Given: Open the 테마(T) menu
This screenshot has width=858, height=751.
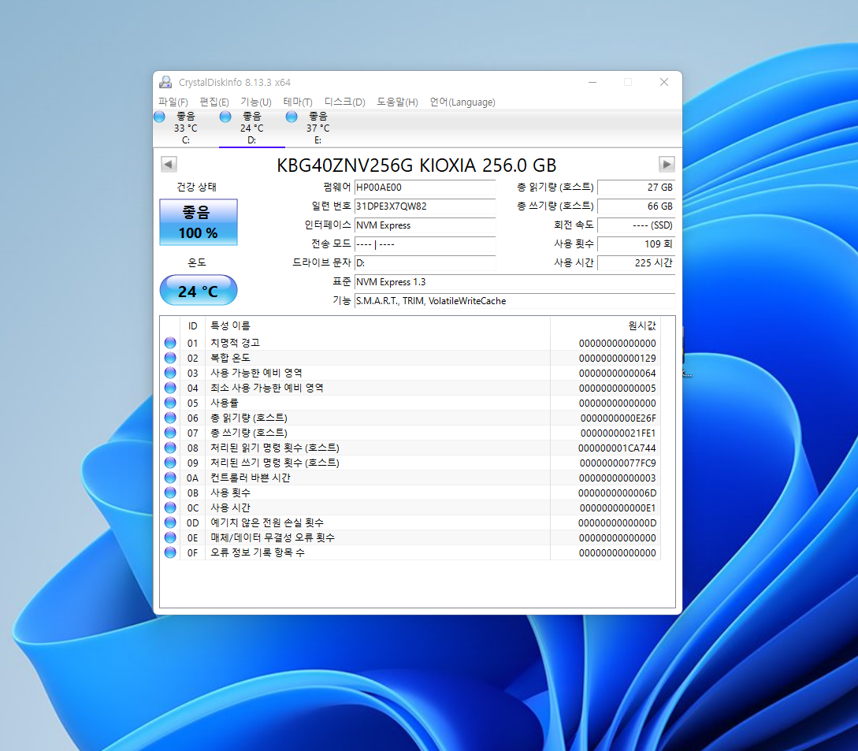Looking at the screenshot, I should (298, 102).
